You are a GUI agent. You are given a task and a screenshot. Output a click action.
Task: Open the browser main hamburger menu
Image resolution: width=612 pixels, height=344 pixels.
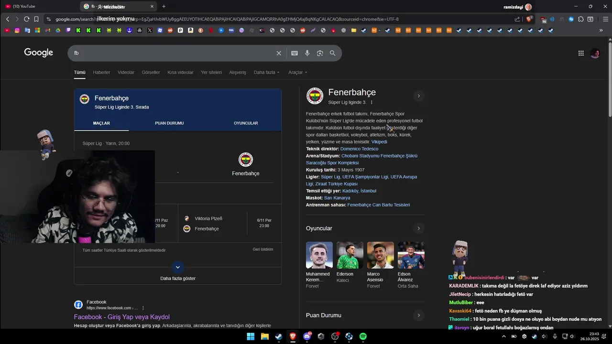(x=605, y=19)
